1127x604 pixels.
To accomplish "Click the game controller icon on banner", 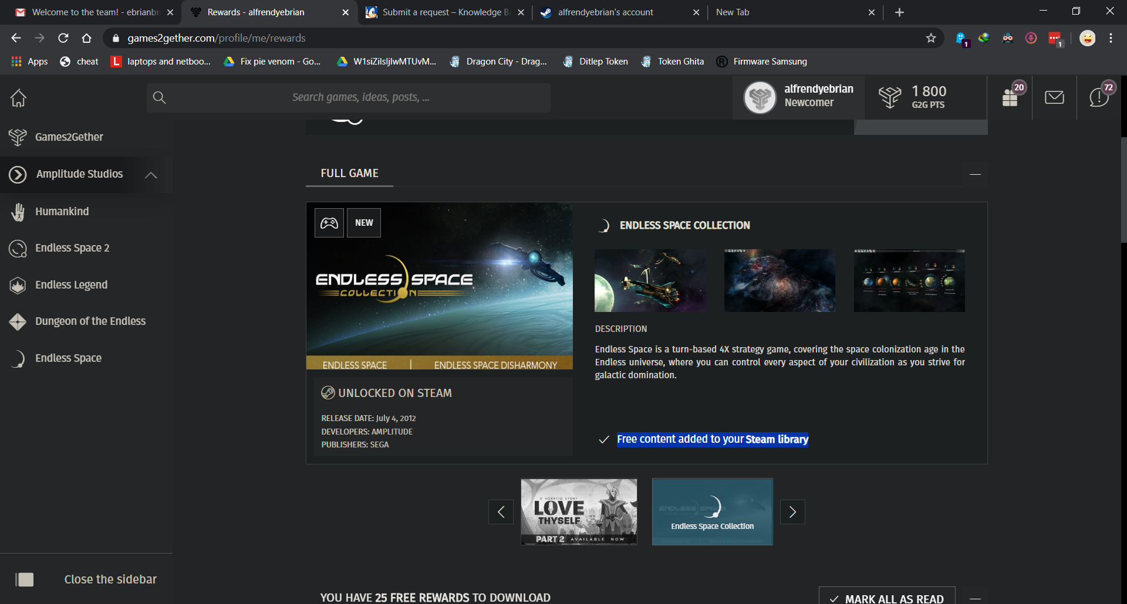I will [329, 223].
